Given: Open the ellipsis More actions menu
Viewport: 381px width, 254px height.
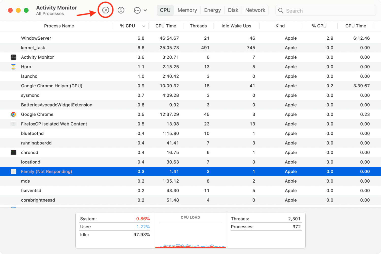Looking at the screenshot, I should (137, 10).
